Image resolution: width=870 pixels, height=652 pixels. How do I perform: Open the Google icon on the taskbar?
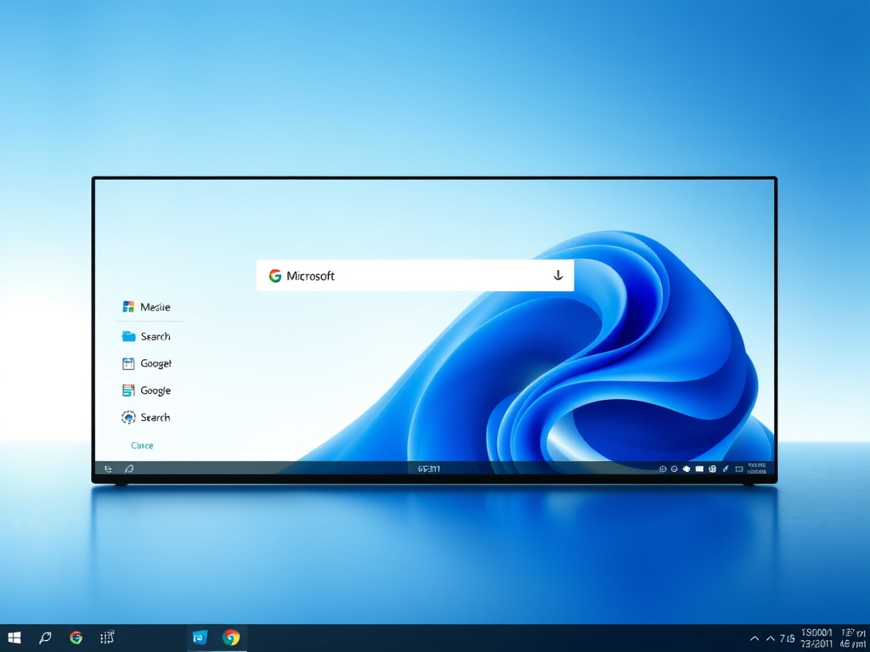click(76, 638)
